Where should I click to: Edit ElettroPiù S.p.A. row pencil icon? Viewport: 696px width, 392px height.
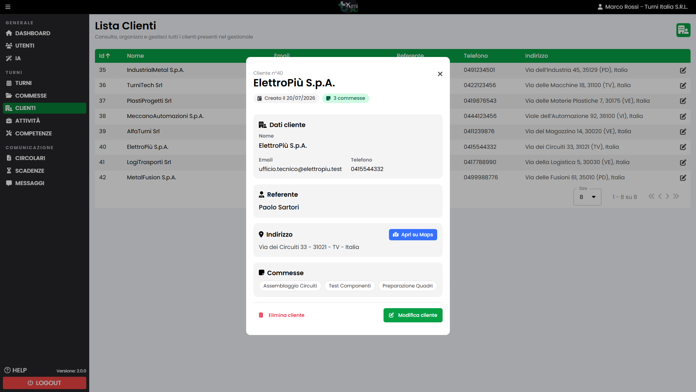[x=683, y=147]
